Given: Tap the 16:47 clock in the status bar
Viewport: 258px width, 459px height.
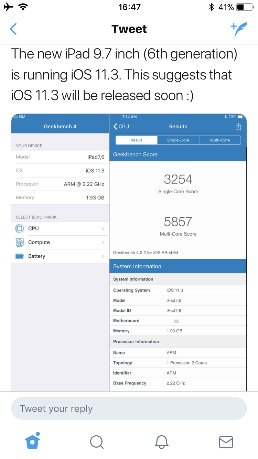Looking at the screenshot, I should click(129, 7).
